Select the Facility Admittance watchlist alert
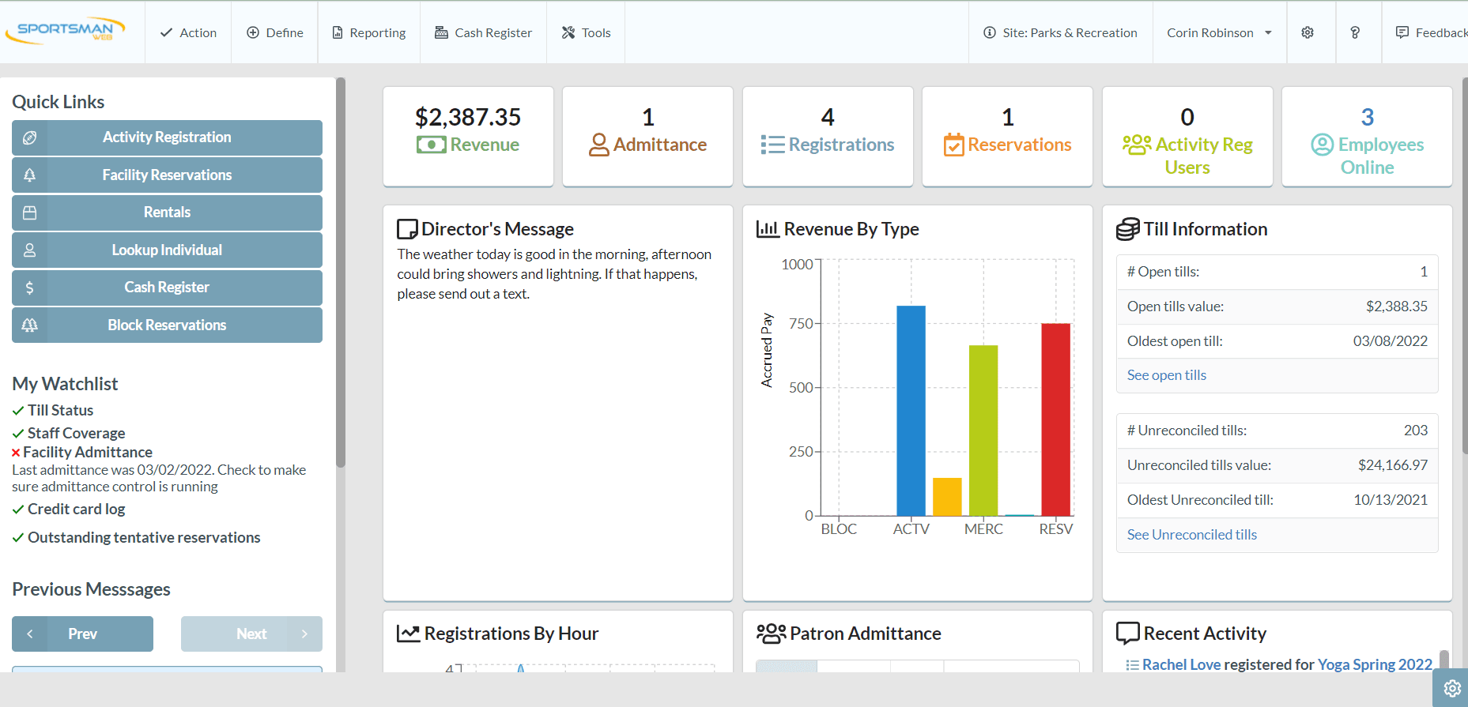The height and width of the screenshot is (707, 1468). (x=87, y=452)
